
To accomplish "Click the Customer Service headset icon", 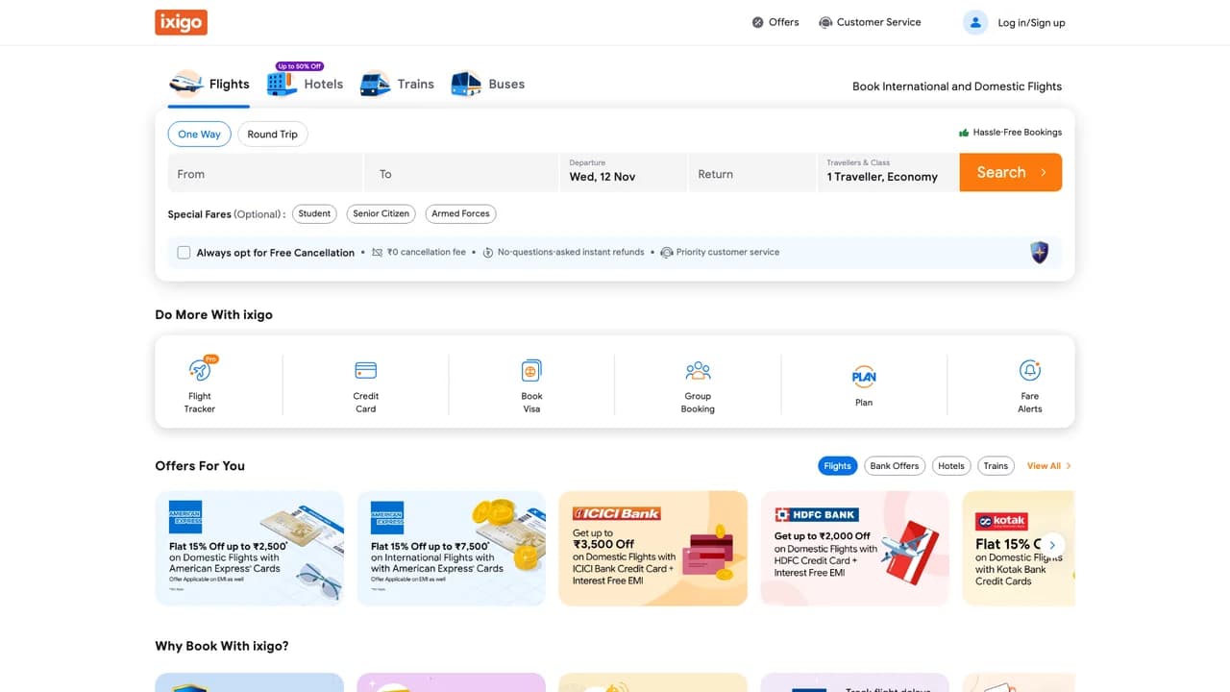I will coord(825,22).
